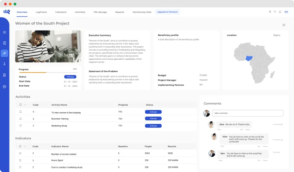This screenshot has width=294, height=172.
Task: Check the Business Training row checkbox
Action: pyautogui.click(x=20, y=119)
